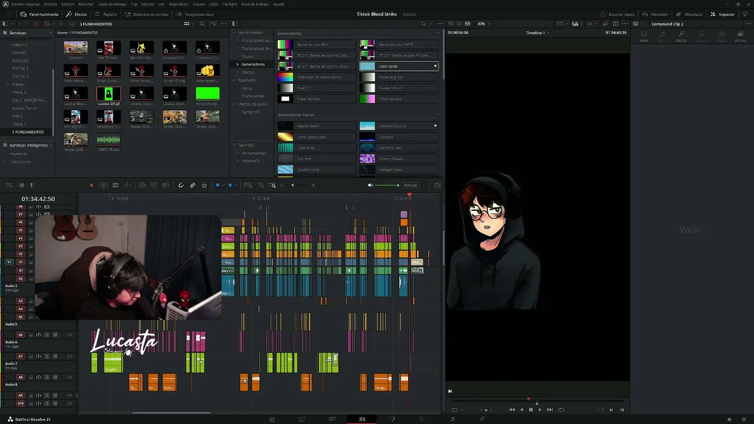Open the Fusion menu
Viewport: 754px width, 424px height.
coord(199,4)
